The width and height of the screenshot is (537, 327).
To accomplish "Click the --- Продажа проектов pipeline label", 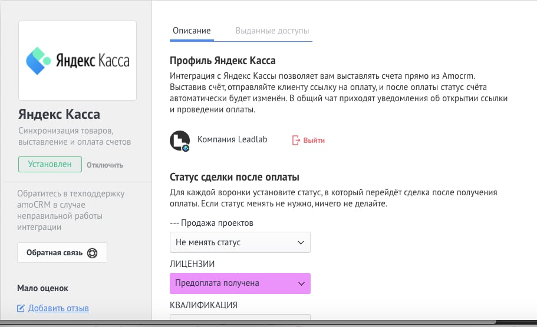I will pyautogui.click(x=212, y=223).
